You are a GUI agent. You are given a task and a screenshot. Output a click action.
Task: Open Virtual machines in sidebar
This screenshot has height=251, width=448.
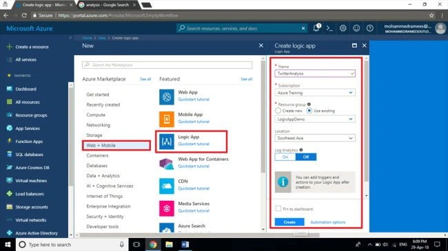(31, 181)
